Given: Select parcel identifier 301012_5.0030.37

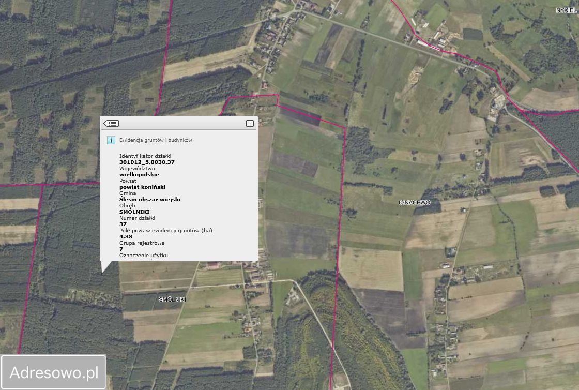Looking at the screenshot, I should click(147, 162).
